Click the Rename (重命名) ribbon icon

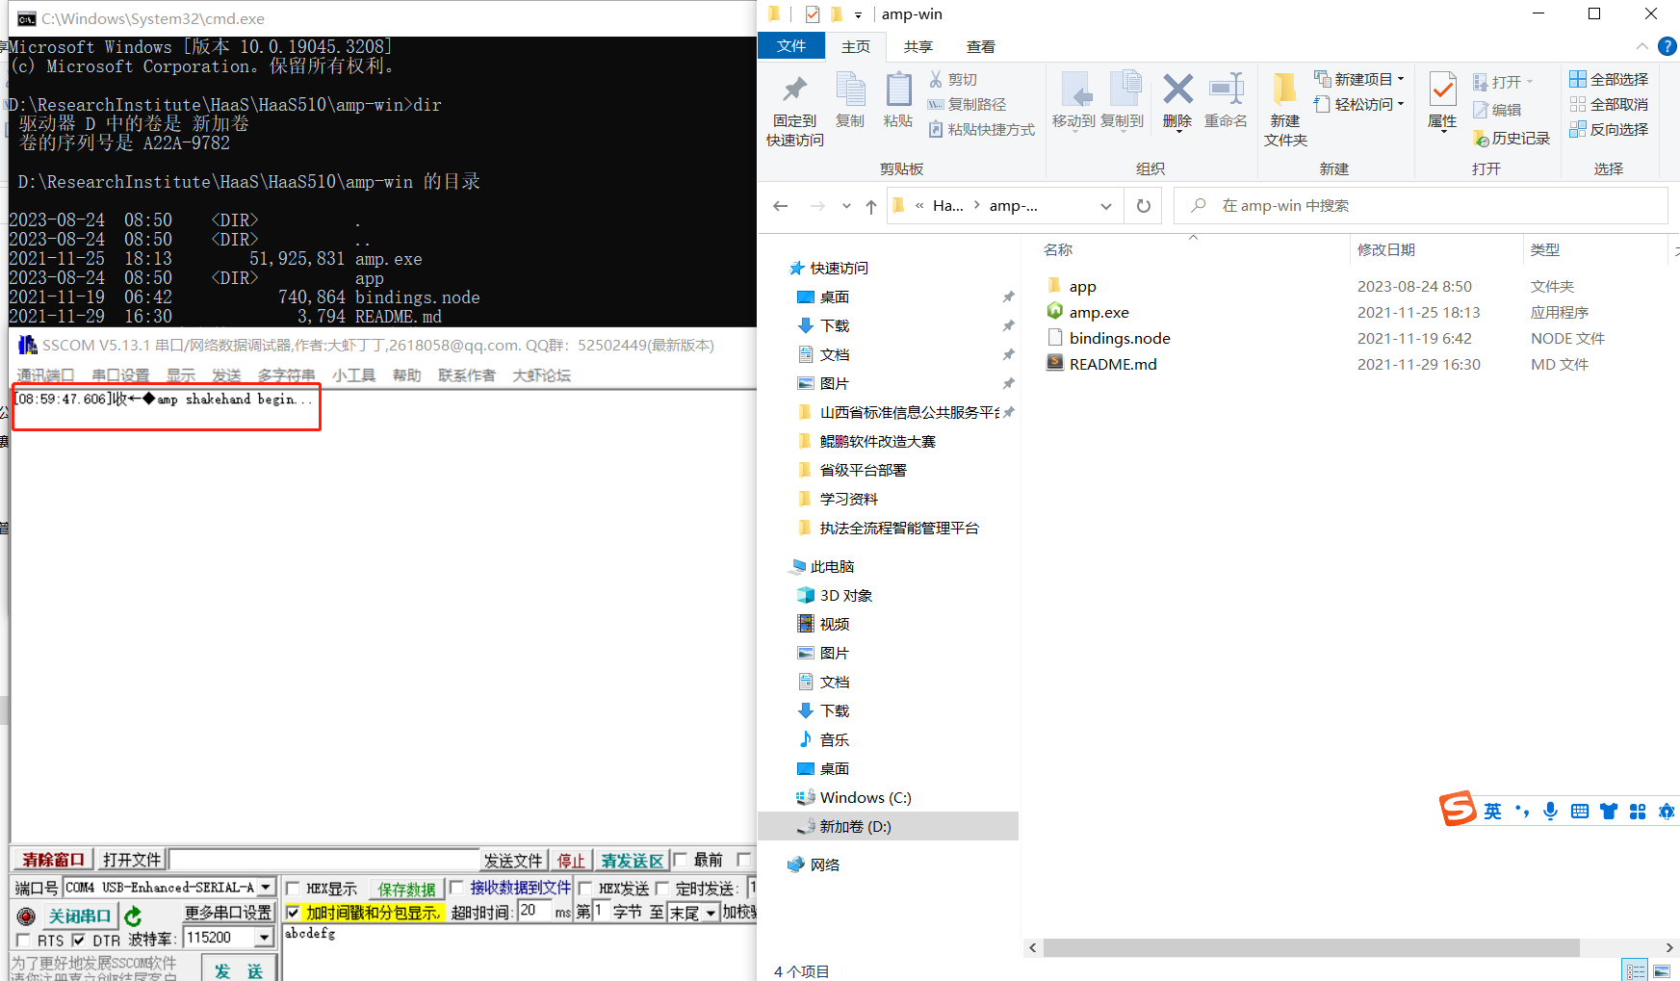pyautogui.click(x=1226, y=90)
